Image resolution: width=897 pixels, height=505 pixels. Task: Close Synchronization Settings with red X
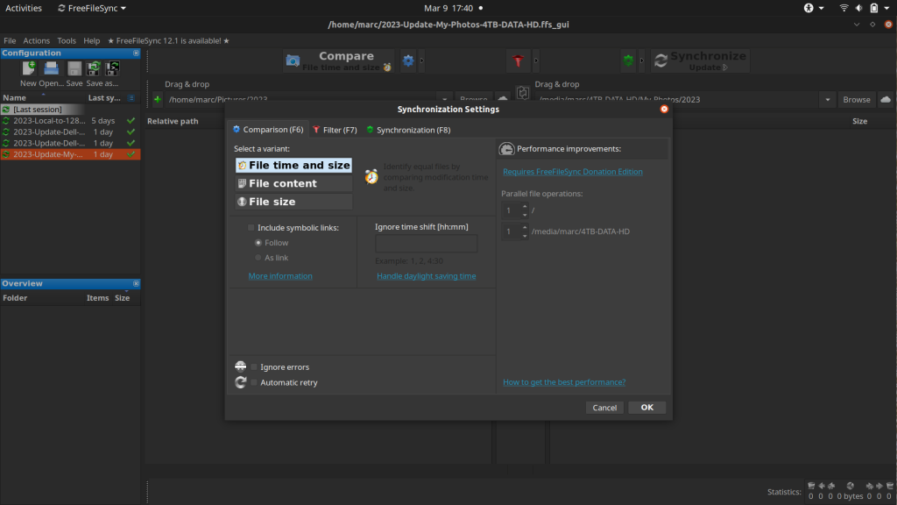pos(664,109)
